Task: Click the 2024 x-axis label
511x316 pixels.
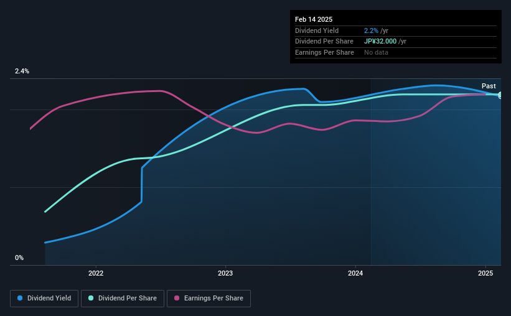Action: [355, 273]
